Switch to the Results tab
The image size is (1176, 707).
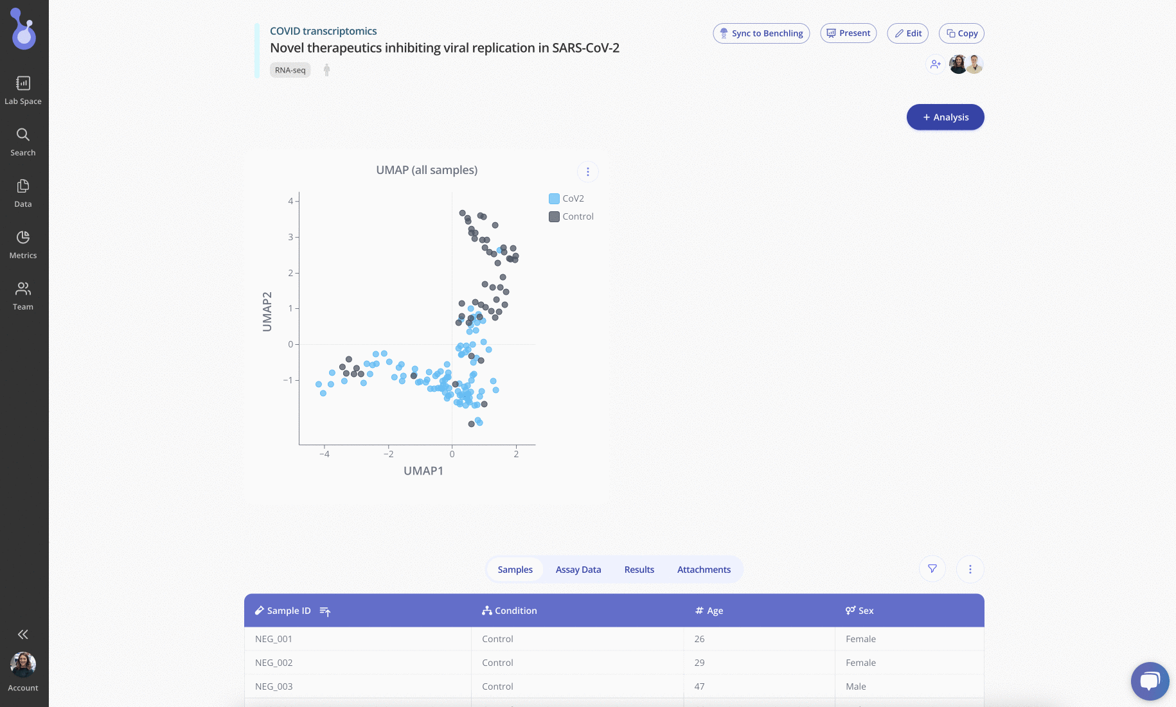(639, 570)
